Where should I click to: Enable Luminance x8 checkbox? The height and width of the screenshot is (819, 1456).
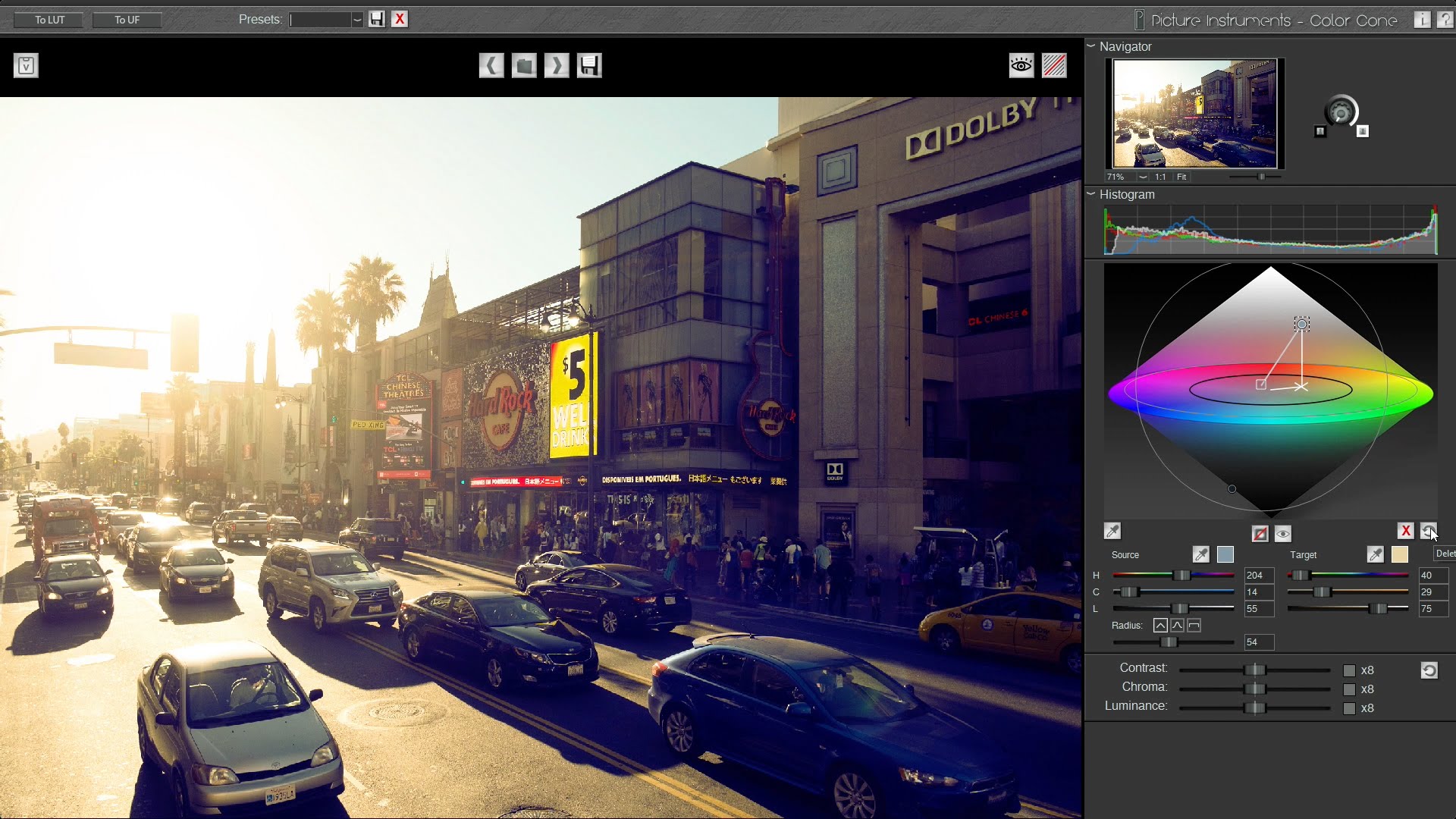coord(1349,708)
